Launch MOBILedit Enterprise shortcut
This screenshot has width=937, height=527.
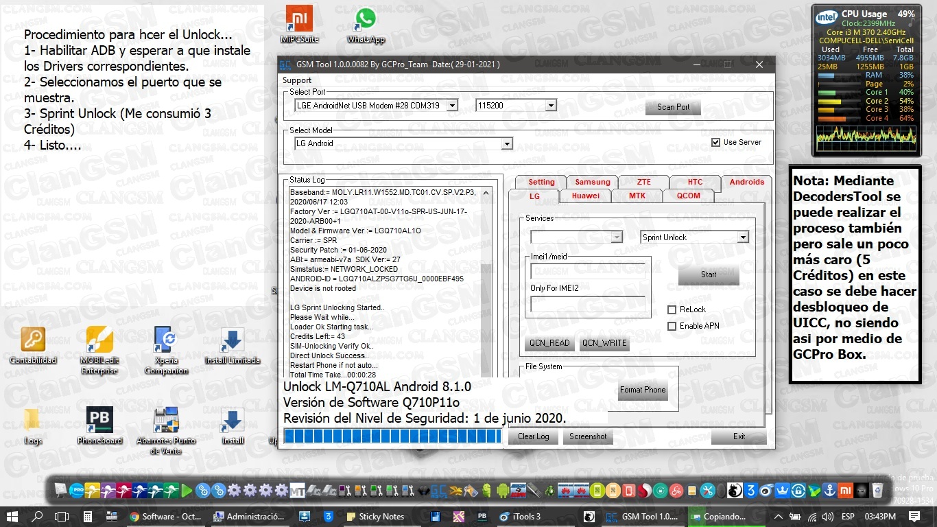click(x=99, y=350)
